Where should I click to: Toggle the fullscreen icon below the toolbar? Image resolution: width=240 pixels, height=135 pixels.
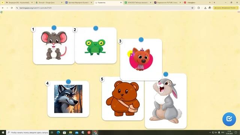point(238,12)
